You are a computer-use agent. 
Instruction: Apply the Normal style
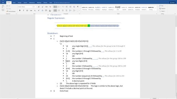[x=85, y=8]
